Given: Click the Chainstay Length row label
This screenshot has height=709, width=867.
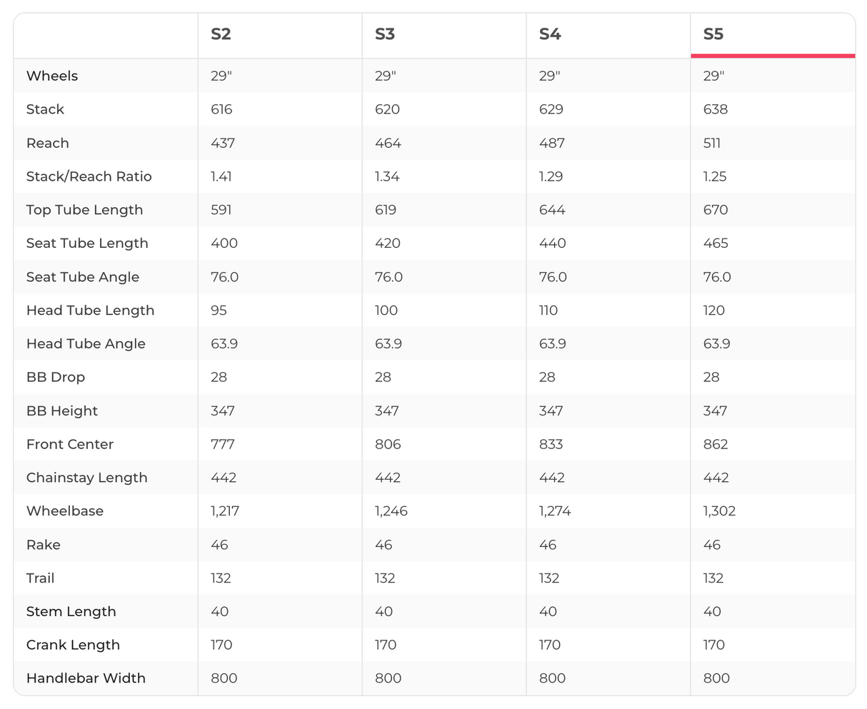Looking at the screenshot, I should point(87,478).
